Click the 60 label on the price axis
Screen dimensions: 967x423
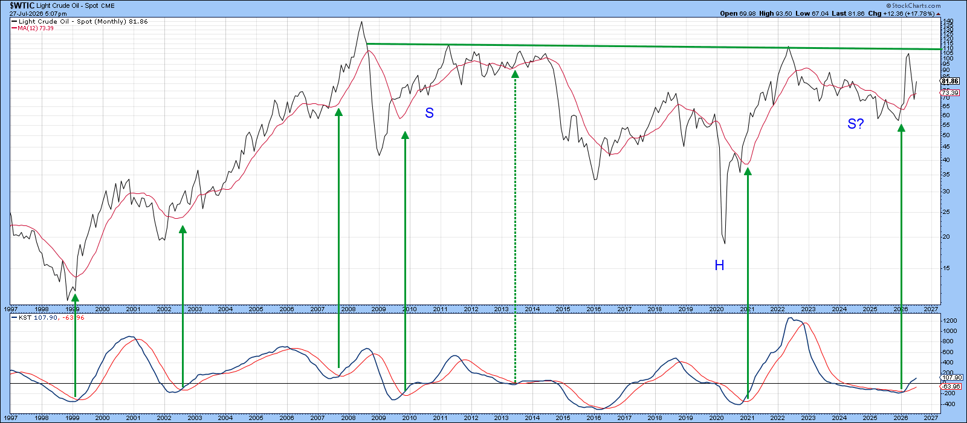(x=946, y=115)
